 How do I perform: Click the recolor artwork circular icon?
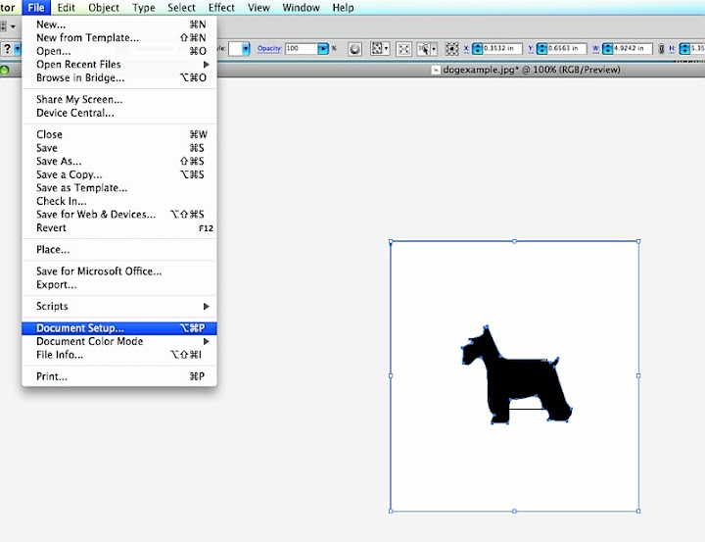[x=354, y=48]
